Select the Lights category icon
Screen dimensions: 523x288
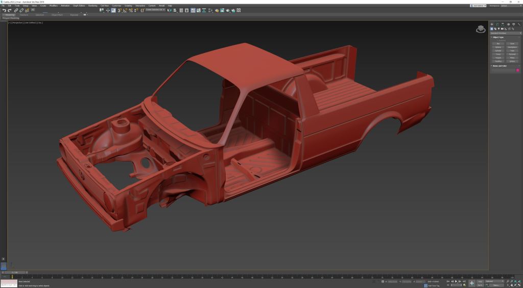click(x=498, y=29)
